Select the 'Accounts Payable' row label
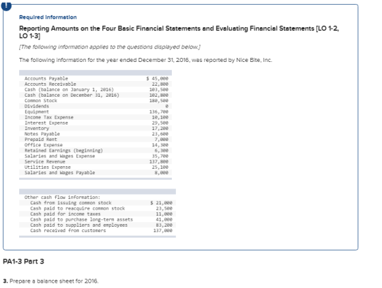382x288 pixels. [x=46, y=78]
